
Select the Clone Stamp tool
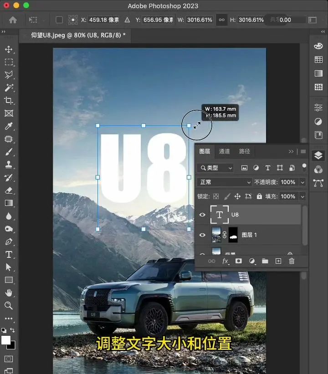point(9,164)
